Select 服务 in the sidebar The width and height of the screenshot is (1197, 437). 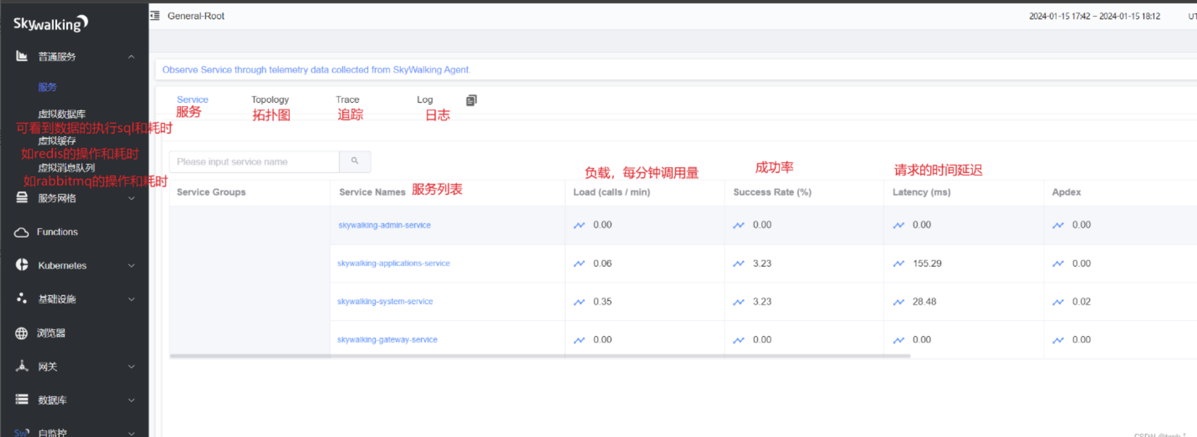pos(47,87)
